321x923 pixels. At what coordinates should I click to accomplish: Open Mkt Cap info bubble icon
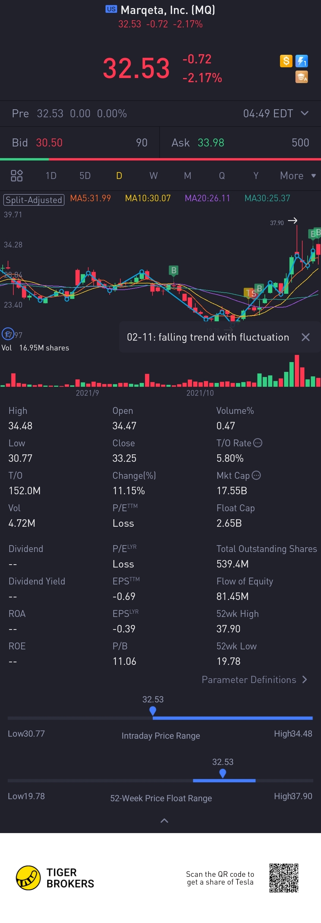pos(256,475)
